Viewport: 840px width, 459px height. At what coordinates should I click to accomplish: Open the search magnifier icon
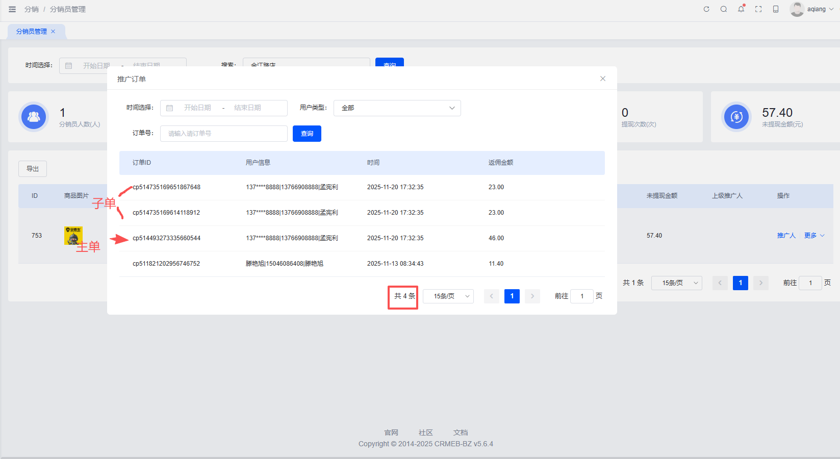click(x=724, y=9)
